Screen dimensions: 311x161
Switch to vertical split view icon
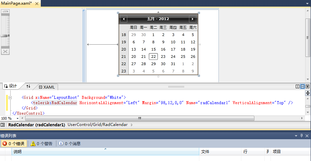click(x=297, y=86)
